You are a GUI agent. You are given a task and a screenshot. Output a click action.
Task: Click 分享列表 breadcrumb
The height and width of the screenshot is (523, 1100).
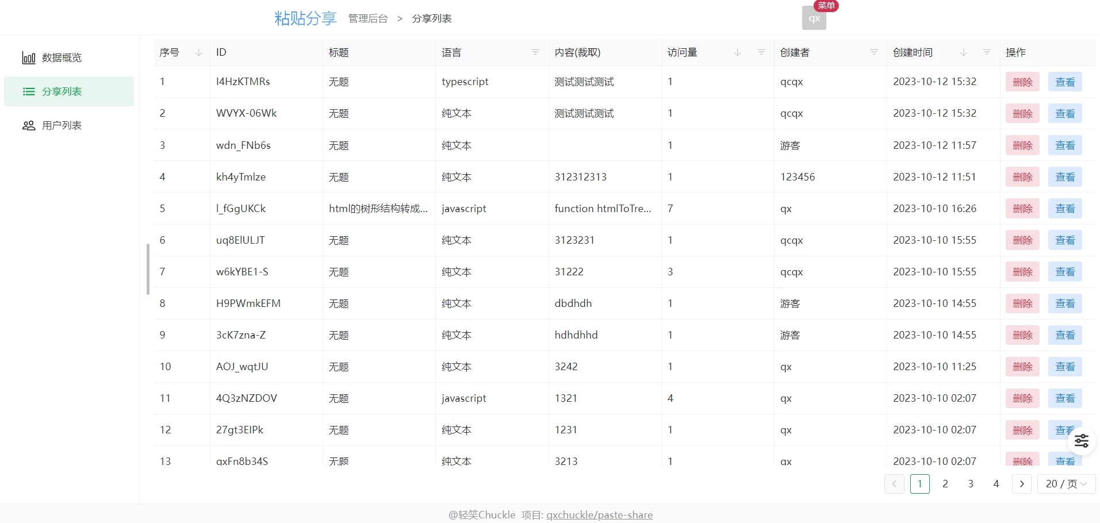[432, 18]
